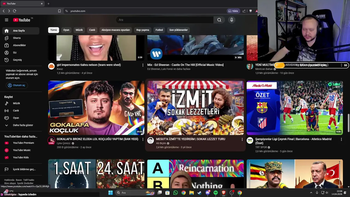Image resolution: width=350 pixels, height=197 pixels.
Task: Start a search with the magnifier button
Action: (x=219, y=20)
